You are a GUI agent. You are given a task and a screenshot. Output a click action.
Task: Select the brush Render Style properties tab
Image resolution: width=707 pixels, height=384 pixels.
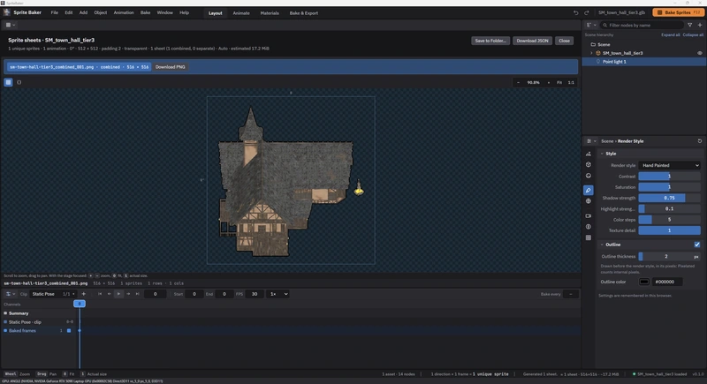click(x=589, y=190)
